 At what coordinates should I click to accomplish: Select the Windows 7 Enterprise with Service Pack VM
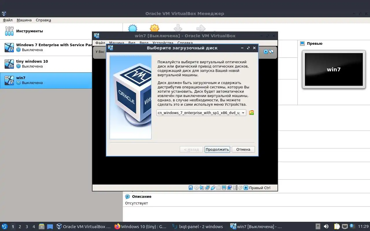[x=46, y=48]
